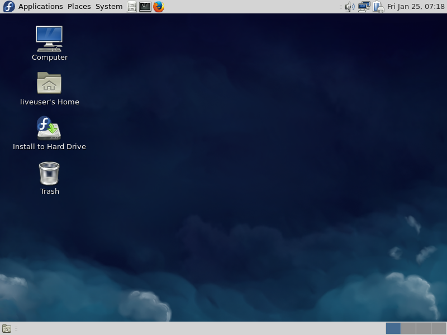Switch to the fourth workspace
This screenshot has height=335, width=447.
pos(439,328)
